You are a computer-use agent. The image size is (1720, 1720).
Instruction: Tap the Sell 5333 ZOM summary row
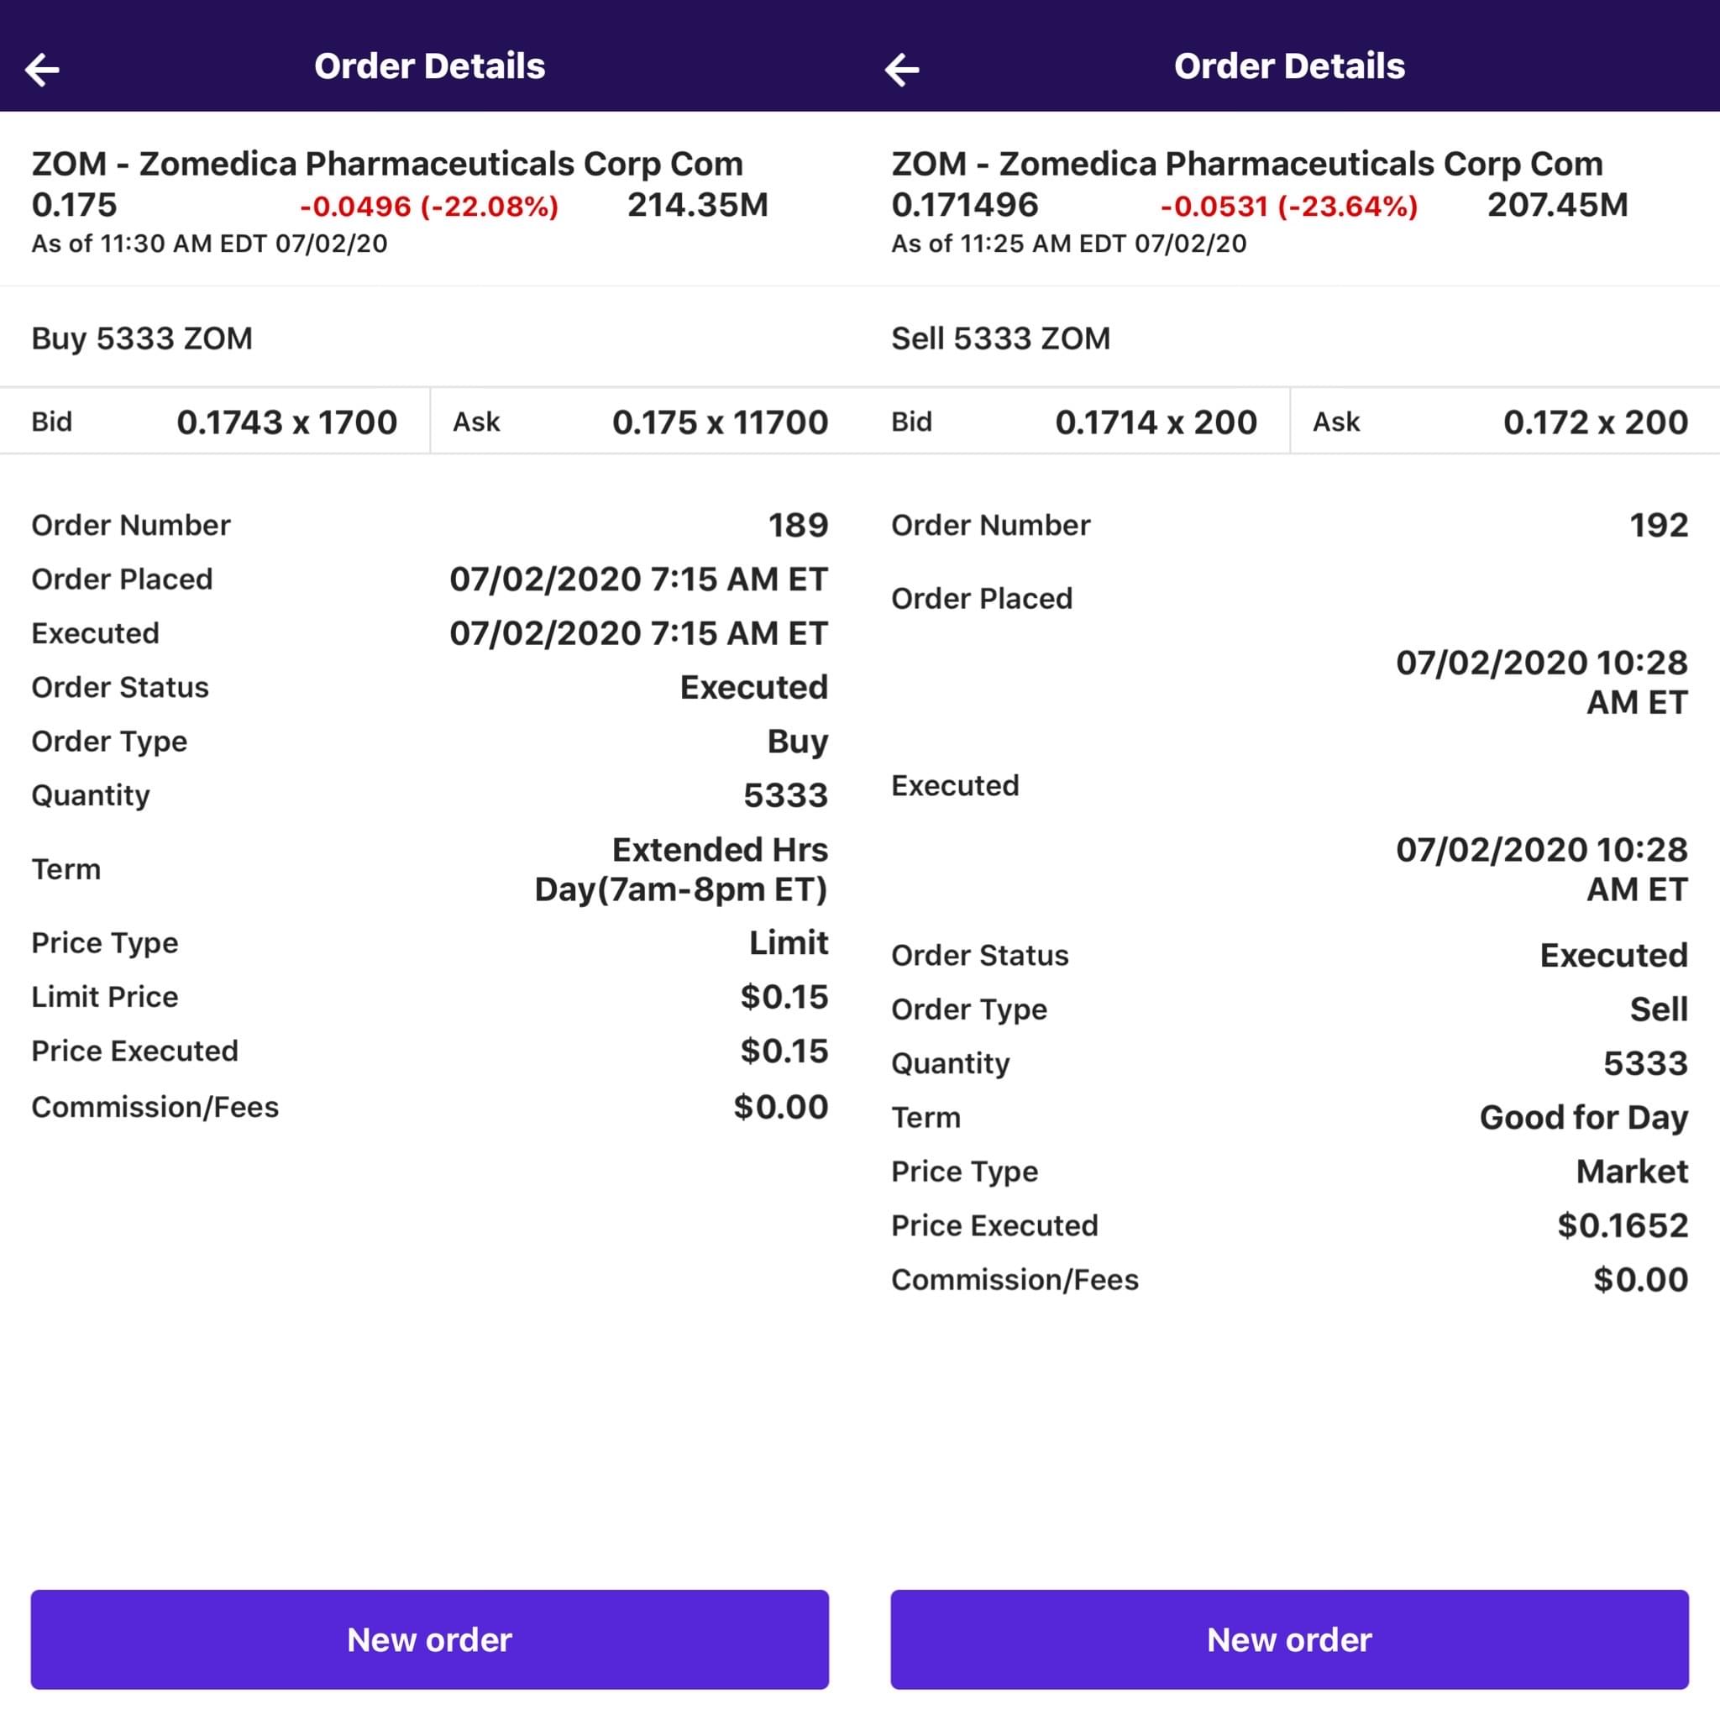coord(1000,338)
